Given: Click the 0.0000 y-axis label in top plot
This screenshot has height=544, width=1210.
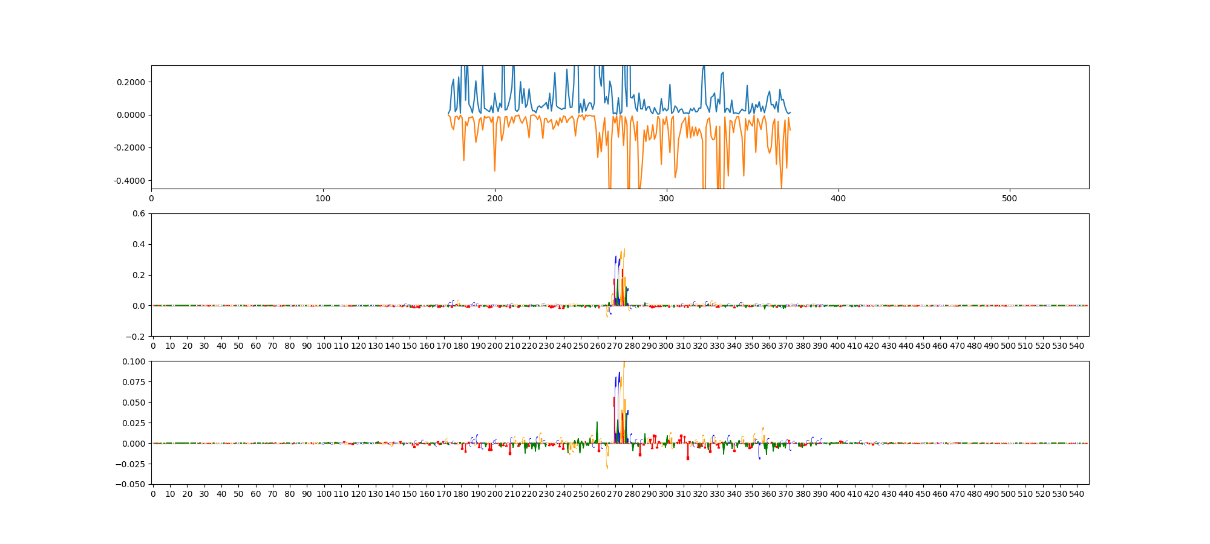Looking at the screenshot, I should click(x=131, y=115).
